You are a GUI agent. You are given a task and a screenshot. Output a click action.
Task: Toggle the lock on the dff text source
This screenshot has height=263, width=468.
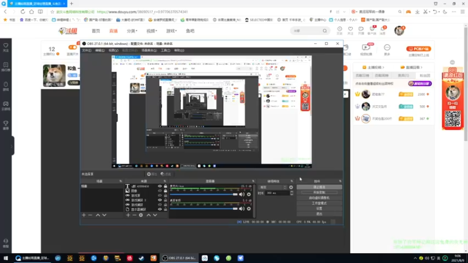166,186
